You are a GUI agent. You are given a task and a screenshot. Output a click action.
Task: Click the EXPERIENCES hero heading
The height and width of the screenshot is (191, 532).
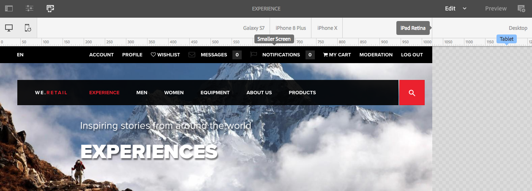pos(149,151)
